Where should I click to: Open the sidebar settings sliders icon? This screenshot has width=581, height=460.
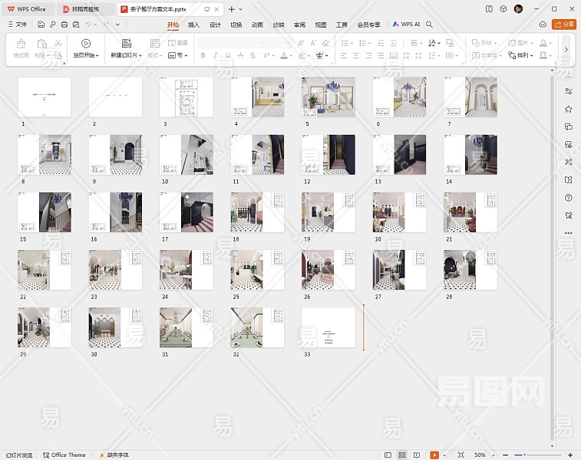pyautogui.click(x=568, y=92)
